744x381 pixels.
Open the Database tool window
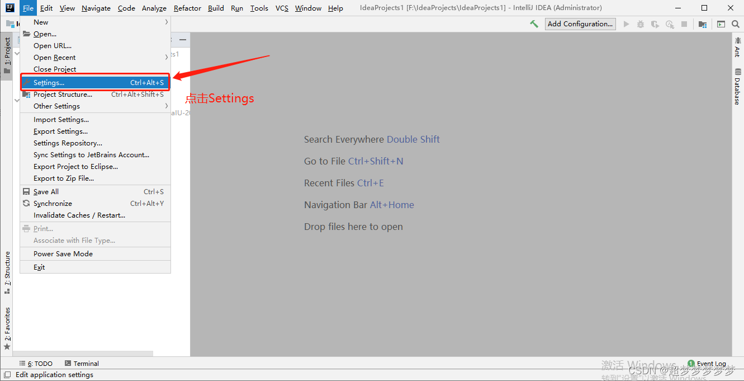[x=737, y=87]
